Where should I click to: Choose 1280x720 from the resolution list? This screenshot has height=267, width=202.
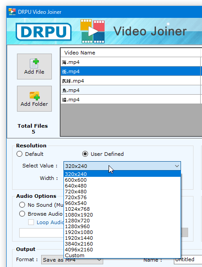pyautogui.click(x=122, y=221)
